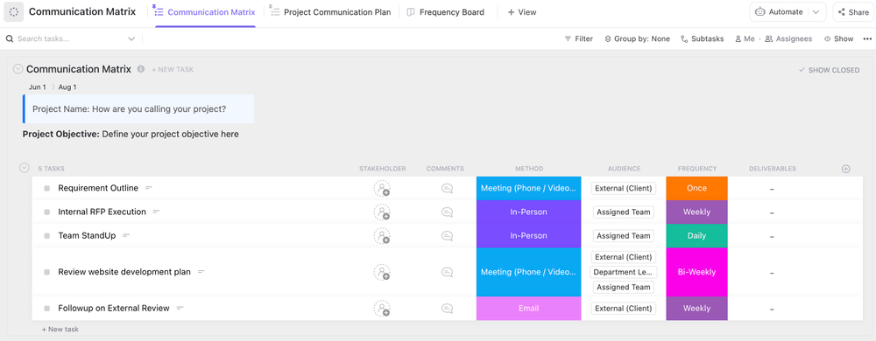
Task: Add a new view with + View
Action: [522, 12]
